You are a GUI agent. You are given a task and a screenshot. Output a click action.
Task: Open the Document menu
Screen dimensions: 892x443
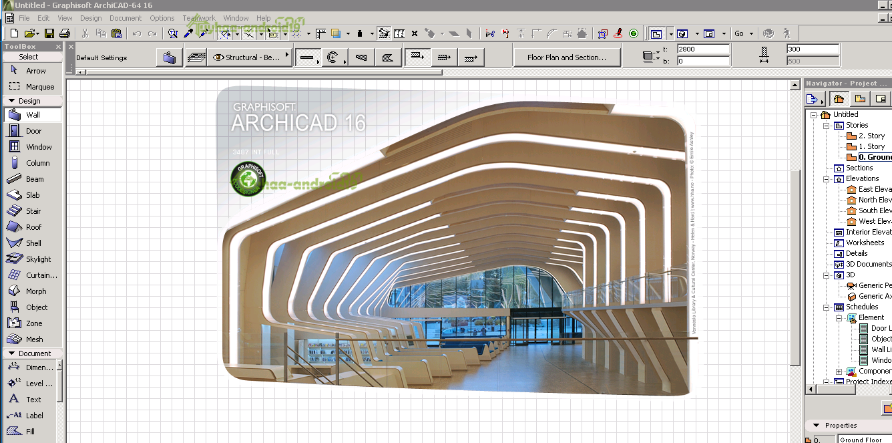pyautogui.click(x=126, y=18)
